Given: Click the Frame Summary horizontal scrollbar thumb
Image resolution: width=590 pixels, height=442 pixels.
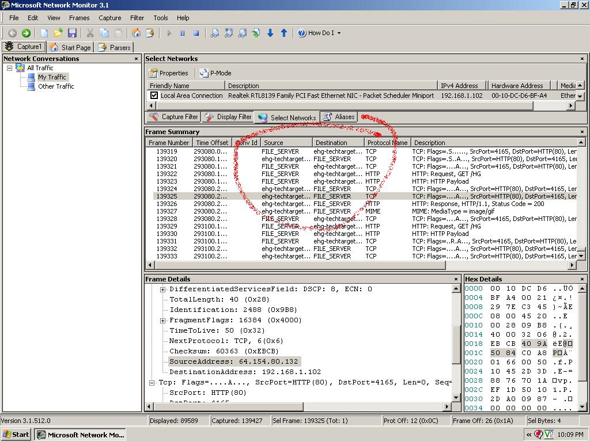Looking at the screenshot, I should (x=300, y=265).
